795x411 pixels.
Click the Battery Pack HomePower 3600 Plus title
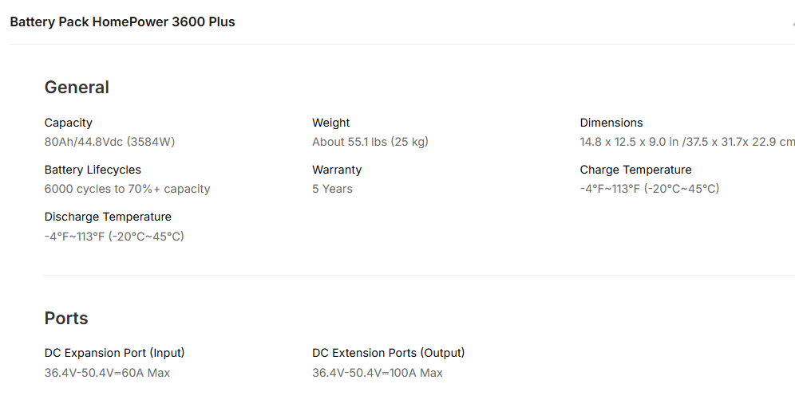[x=122, y=22]
